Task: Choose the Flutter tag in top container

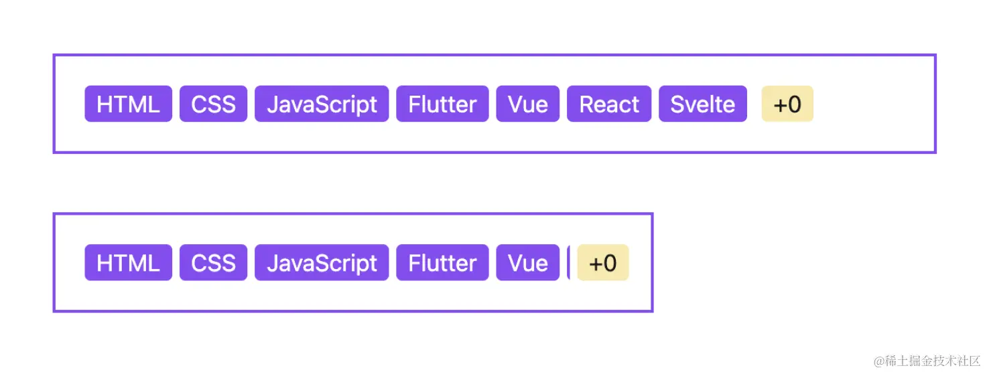Action: pos(442,104)
